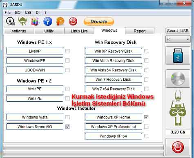Open the ? help menu
The width and height of the screenshot is (194, 158).
coord(45,13)
